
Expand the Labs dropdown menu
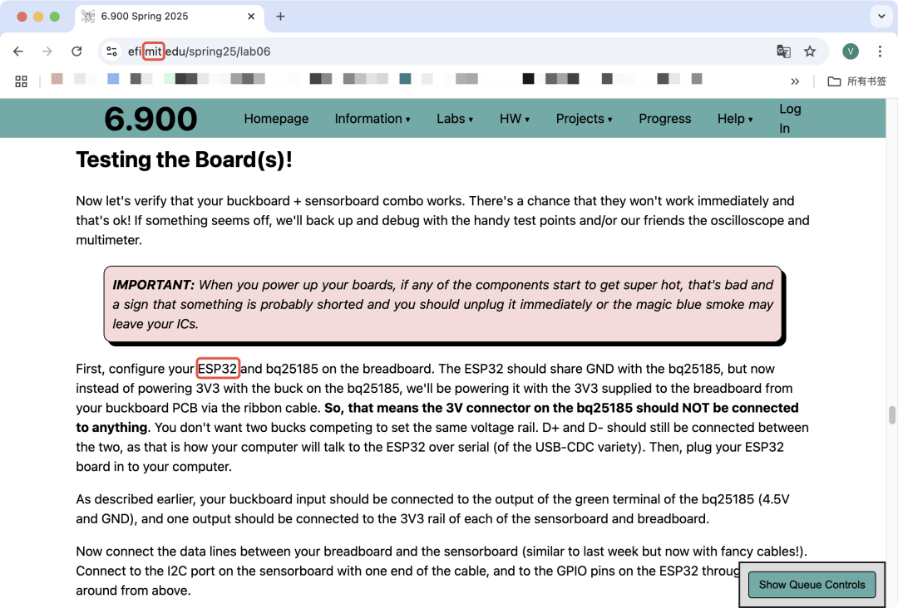pos(455,119)
